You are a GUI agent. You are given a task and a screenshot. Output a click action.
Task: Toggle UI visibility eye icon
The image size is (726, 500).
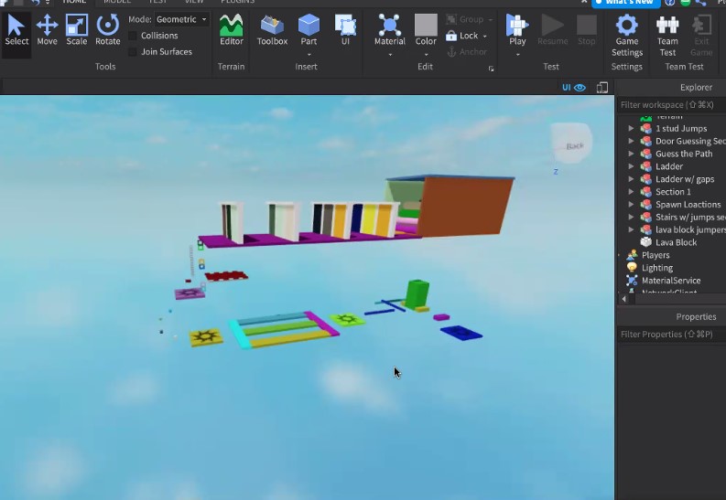pyautogui.click(x=580, y=88)
